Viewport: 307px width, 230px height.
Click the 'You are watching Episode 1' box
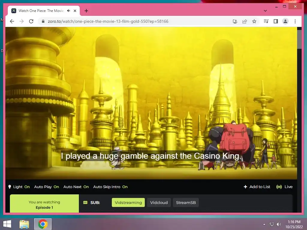point(44,204)
